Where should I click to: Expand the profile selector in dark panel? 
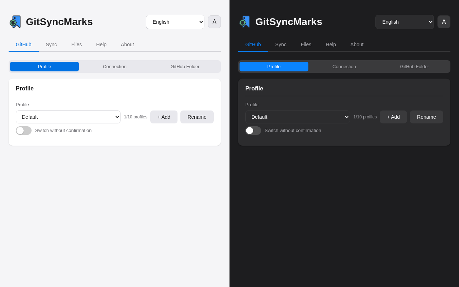click(298, 117)
